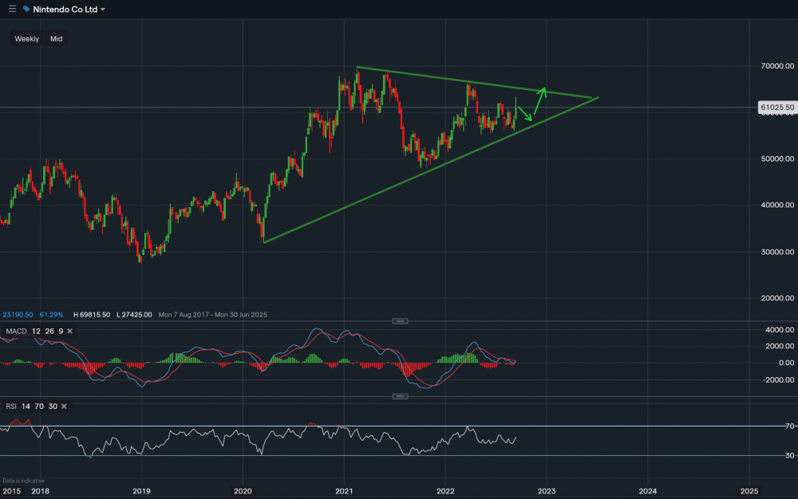Click the RSI indicator label
This screenshot has height=499, width=798.
[11, 407]
